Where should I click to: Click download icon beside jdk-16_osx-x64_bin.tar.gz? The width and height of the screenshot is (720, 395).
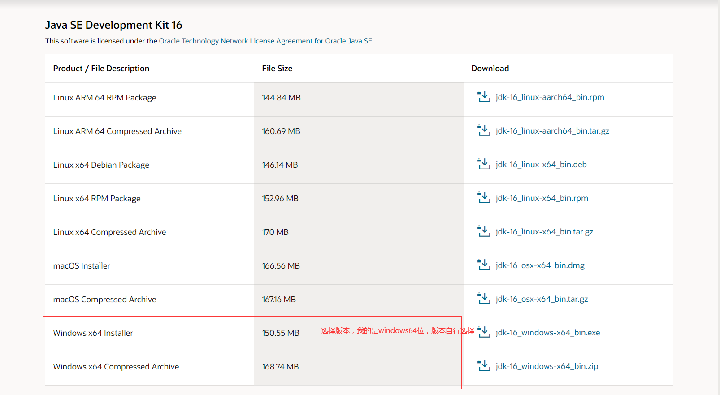click(484, 298)
